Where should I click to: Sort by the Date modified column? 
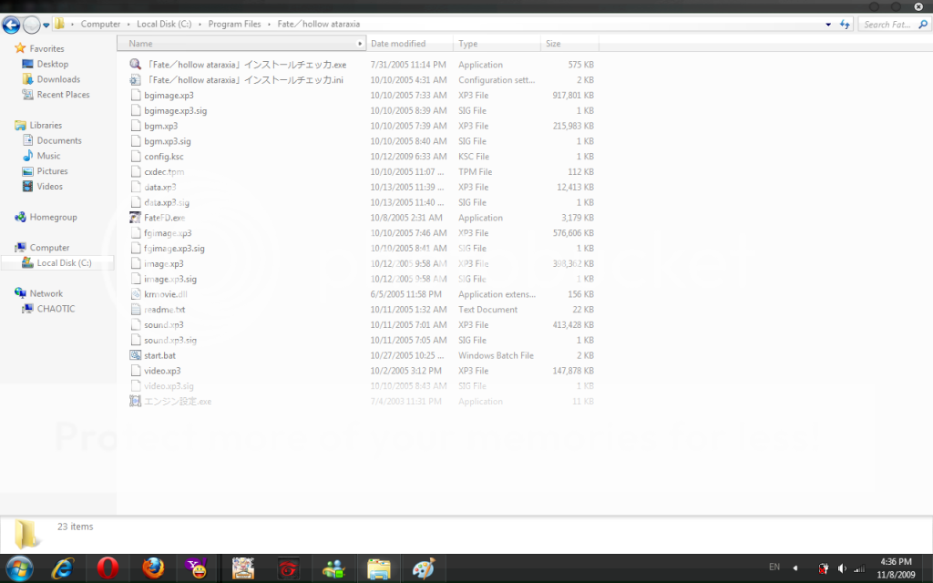(x=409, y=44)
